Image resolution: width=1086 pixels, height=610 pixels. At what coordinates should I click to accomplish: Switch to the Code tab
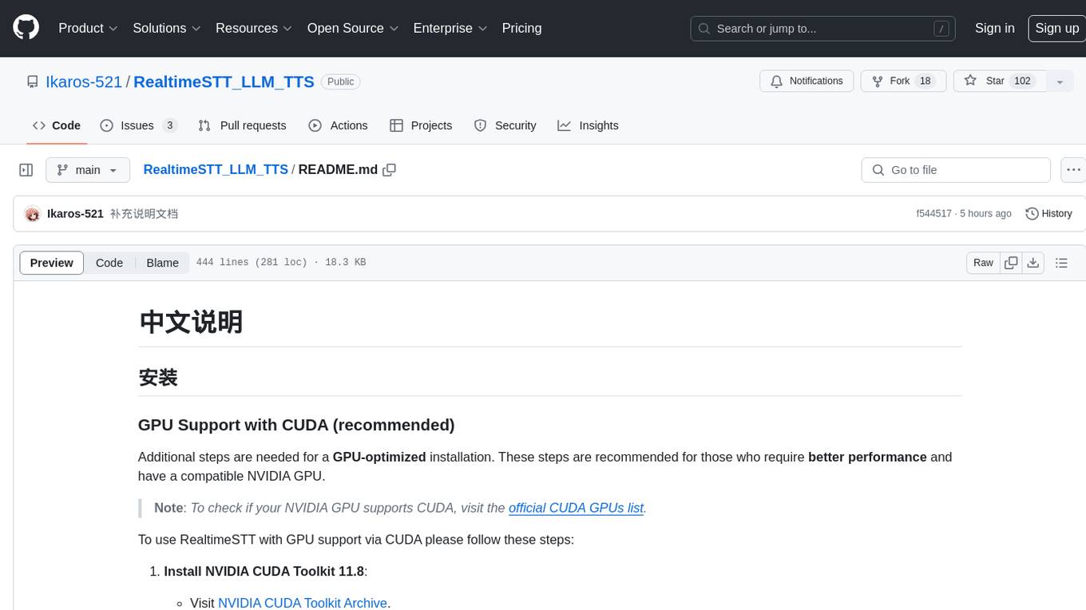pyautogui.click(x=57, y=125)
